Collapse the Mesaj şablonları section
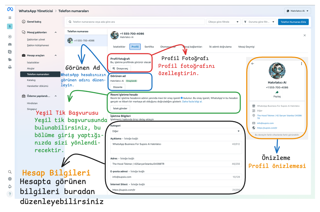Screen dimensions: 320x212 [x=56, y=32]
